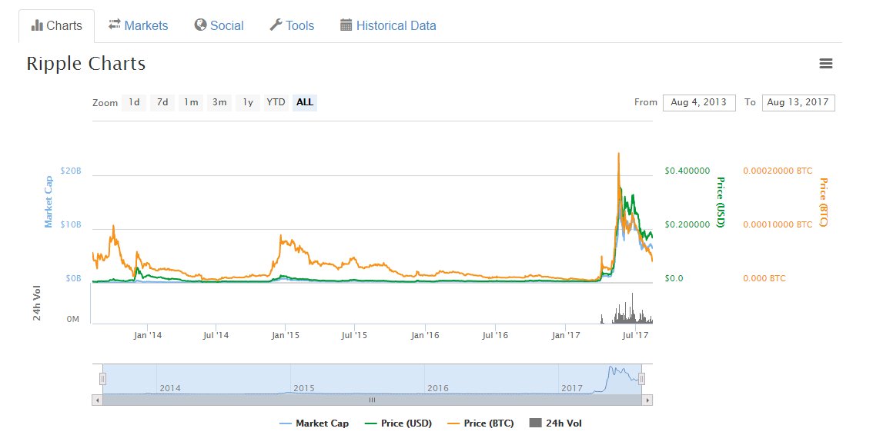
Task: Click the wrench icon beside Tools
Action: pyautogui.click(x=276, y=25)
